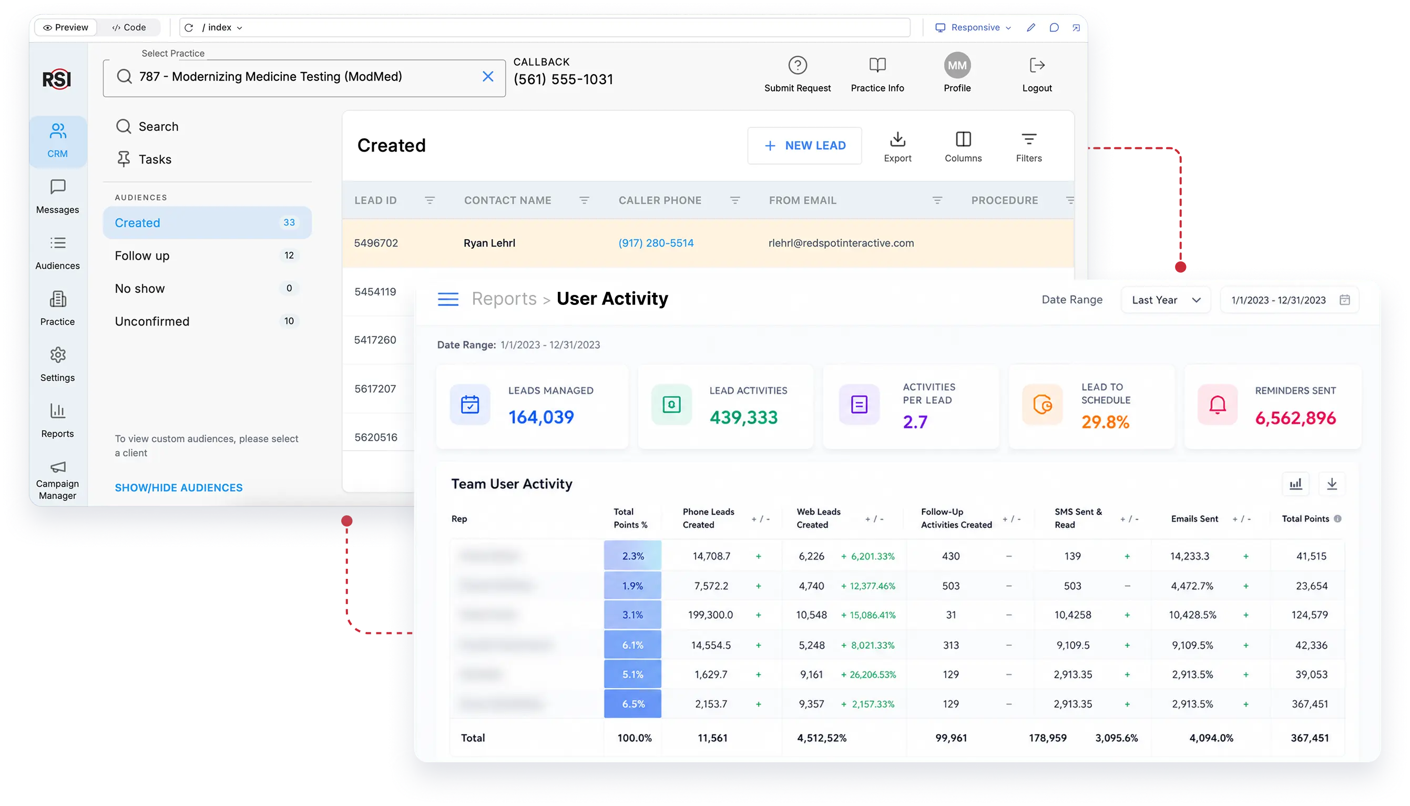Image resolution: width=1410 pixels, height=806 pixels.
Task: Switch to the Code tab
Action: [128, 27]
